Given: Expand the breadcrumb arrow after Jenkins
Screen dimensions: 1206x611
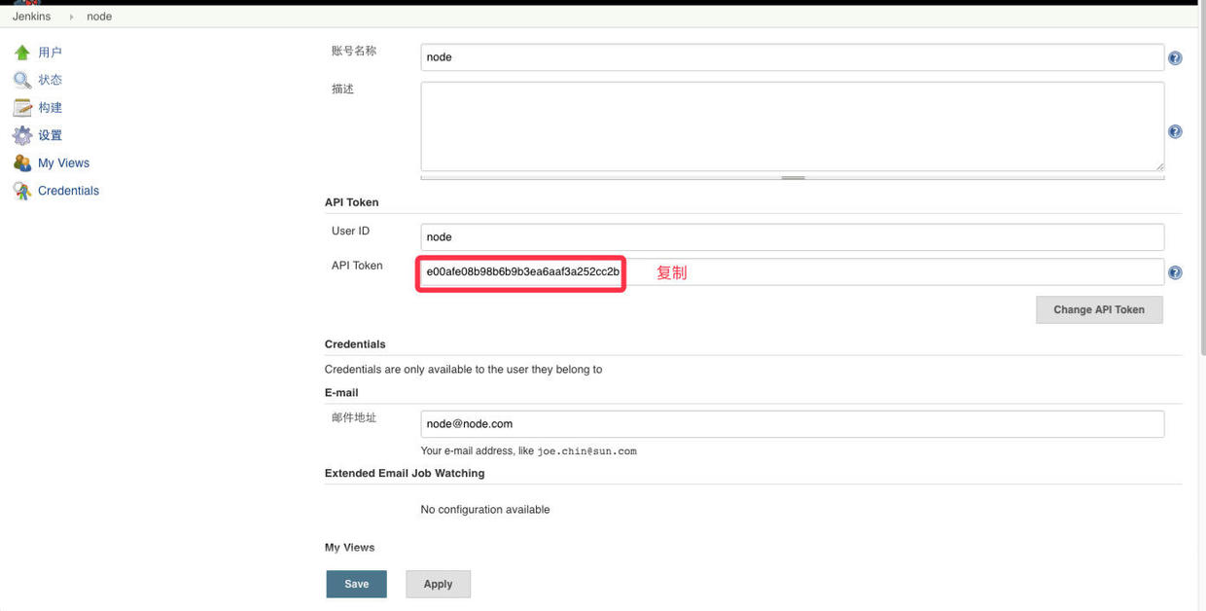Looking at the screenshot, I should pos(71,17).
